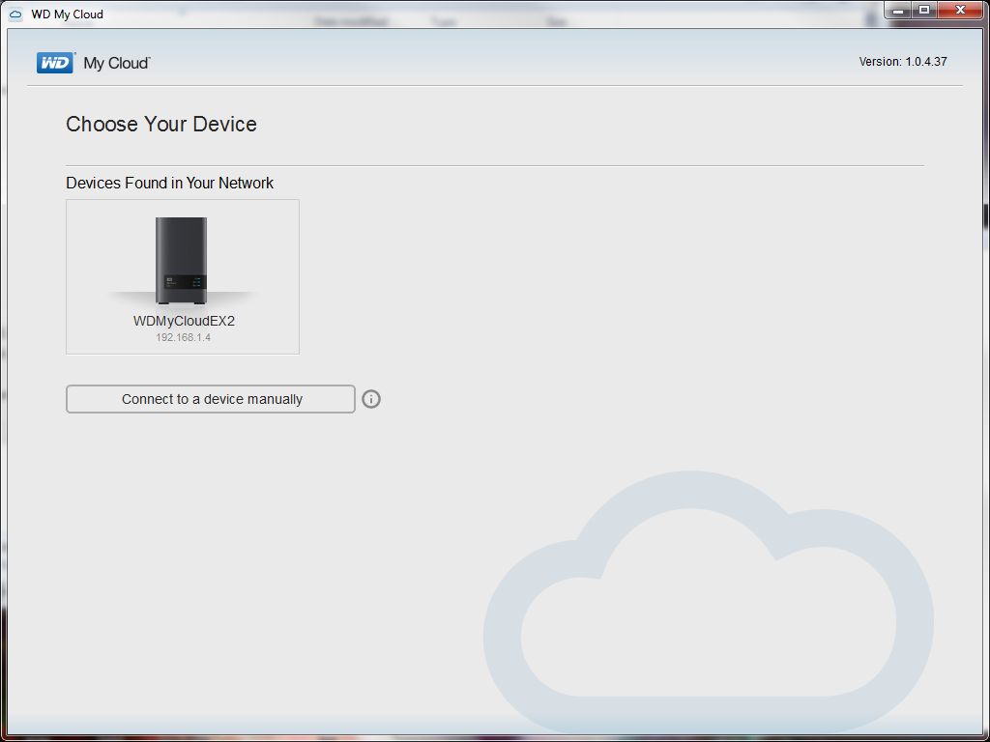Open the info icon beside the manual connect button
This screenshot has height=742, width=990.
(x=371, y=399)
